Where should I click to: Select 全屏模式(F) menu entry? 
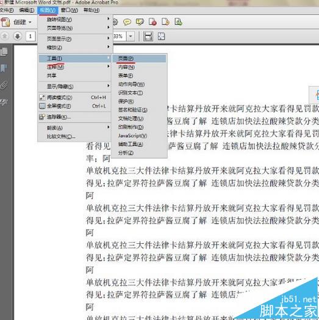75,106
